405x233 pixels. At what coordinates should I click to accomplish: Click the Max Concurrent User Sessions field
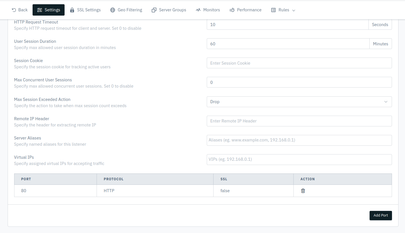(299, 82)
